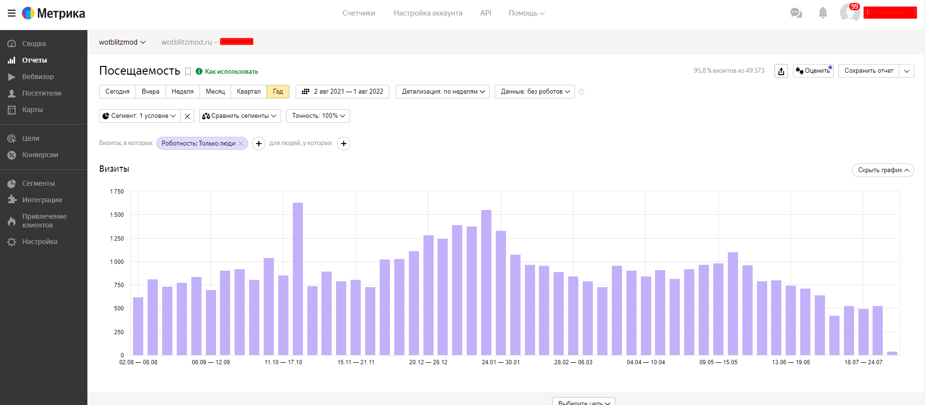The image size is (925, 405).
Task: Go to Счетчики in top navigation
Action: (x=358, y=13)
